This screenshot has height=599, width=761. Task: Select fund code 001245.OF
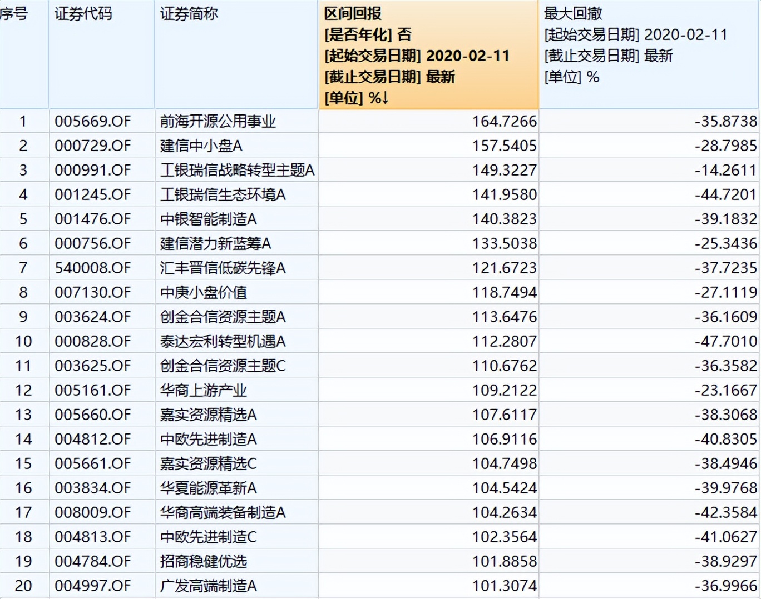point(92,194)
